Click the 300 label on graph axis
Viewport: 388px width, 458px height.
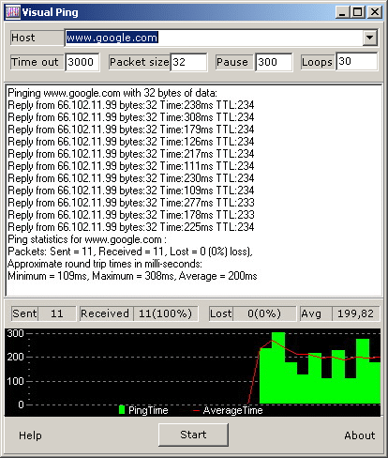[15, 333]
